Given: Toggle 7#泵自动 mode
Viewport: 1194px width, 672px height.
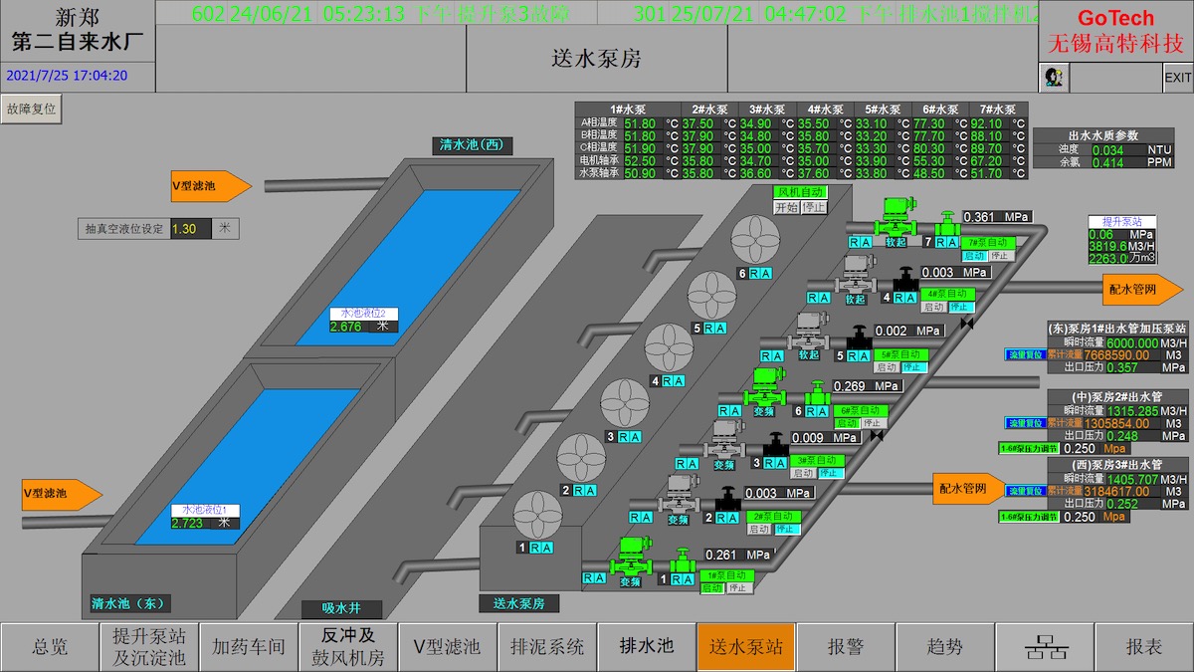Looking at the screenshot, I should (x=987, y=243).
